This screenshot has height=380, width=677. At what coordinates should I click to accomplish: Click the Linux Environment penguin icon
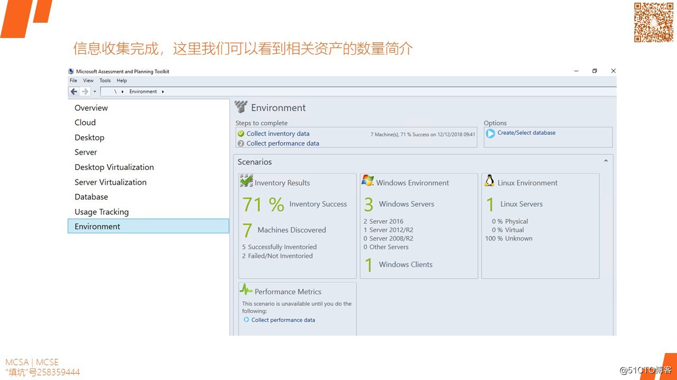pyautogui.click(x=489, y=181)
